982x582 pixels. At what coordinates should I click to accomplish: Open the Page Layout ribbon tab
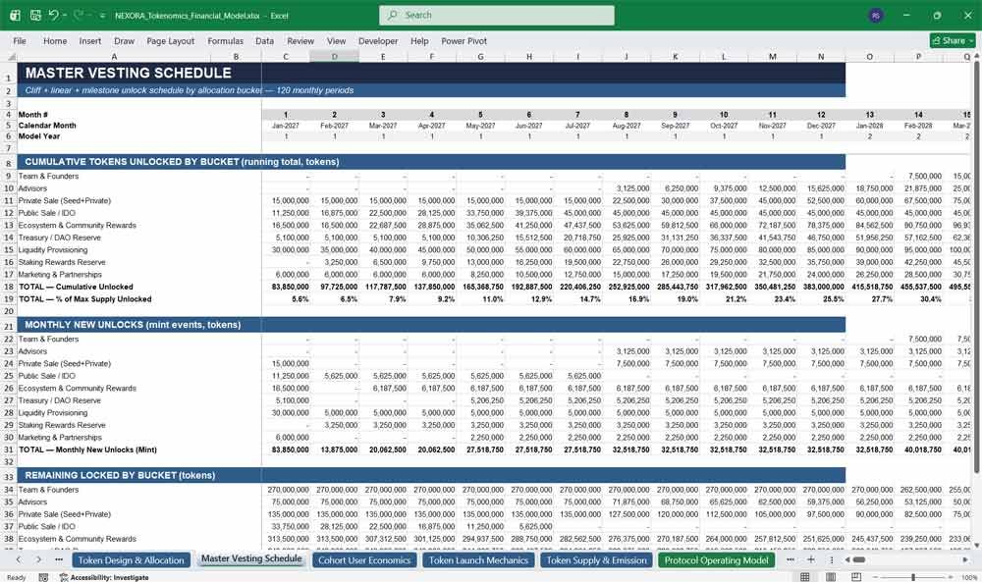[170, 40]
